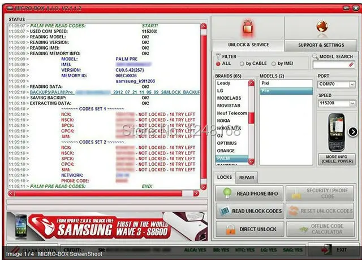This screenshot has width=362, height=260.
Task: Click READ PHONE INFO button
Action: (249, 193)
